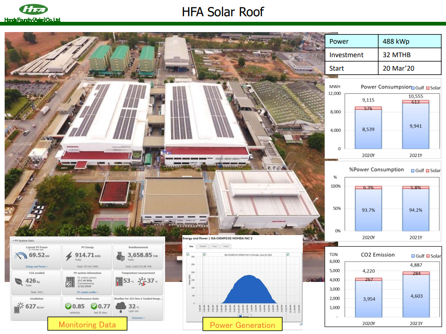The image size is (446, 334).
Task: Switch to the Year tab
Action: point(214,246)
